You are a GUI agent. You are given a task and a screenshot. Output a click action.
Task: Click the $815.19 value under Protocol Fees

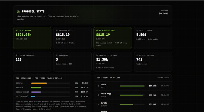(63, 35)
